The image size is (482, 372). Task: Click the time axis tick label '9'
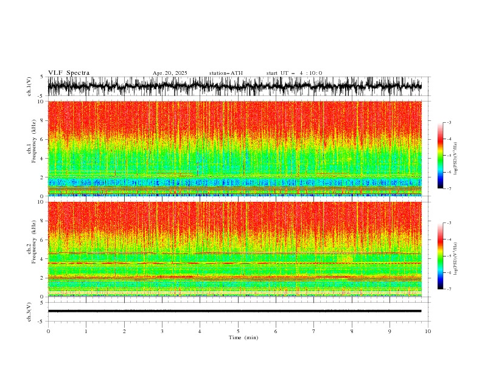pos(389,331)
